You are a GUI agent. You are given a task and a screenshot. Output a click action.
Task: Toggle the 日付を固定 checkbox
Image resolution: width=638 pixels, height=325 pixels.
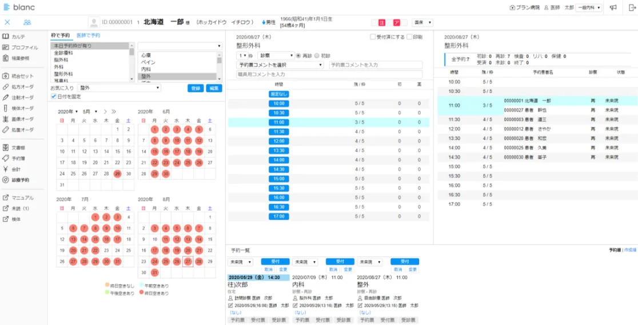[x=54, y=97]
